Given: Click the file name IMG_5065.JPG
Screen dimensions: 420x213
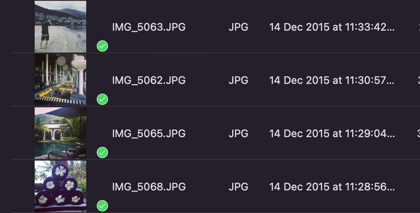Looking at the screenshot, I should (149, 134).
